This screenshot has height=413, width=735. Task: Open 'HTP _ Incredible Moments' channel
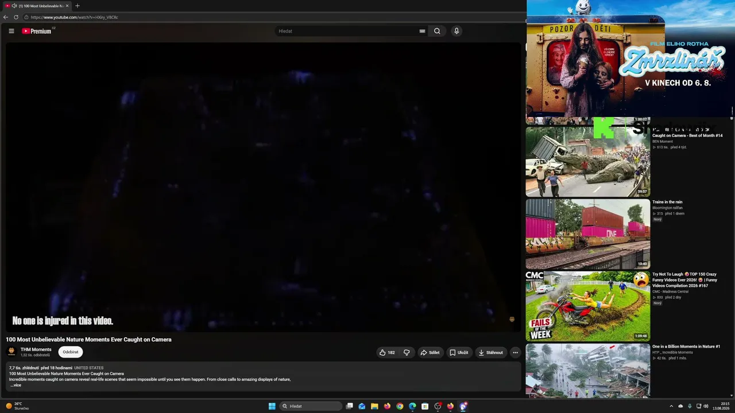(x=672, y=352)
